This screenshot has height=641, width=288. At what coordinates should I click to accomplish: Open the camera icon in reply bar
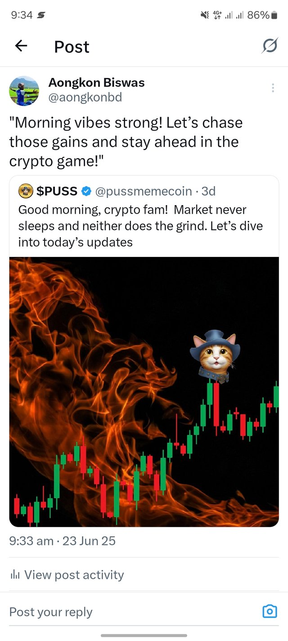pos(269,611)
